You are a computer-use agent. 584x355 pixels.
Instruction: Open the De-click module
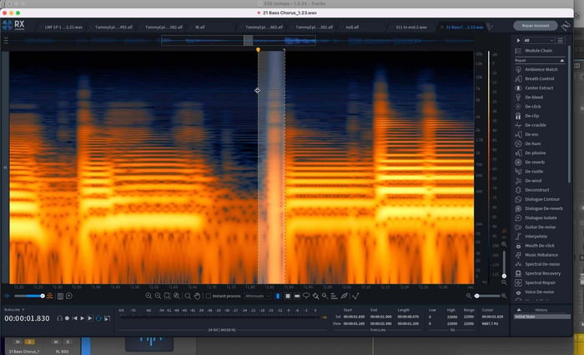(532, 107)
